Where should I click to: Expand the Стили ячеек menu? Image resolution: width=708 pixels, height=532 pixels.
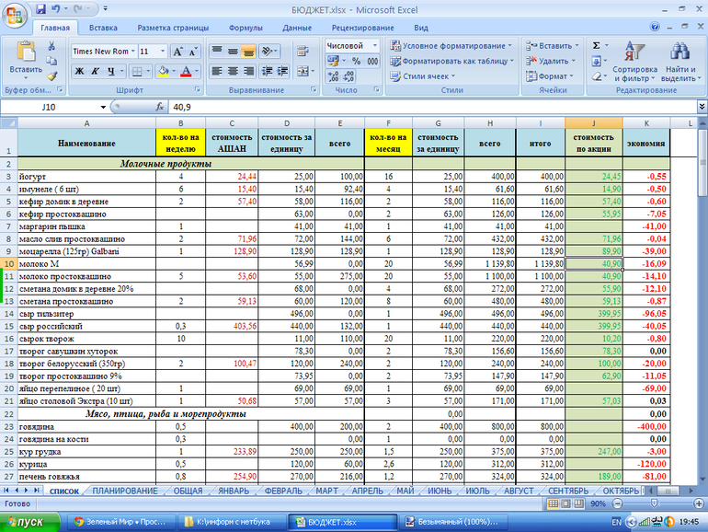(423, 76)
